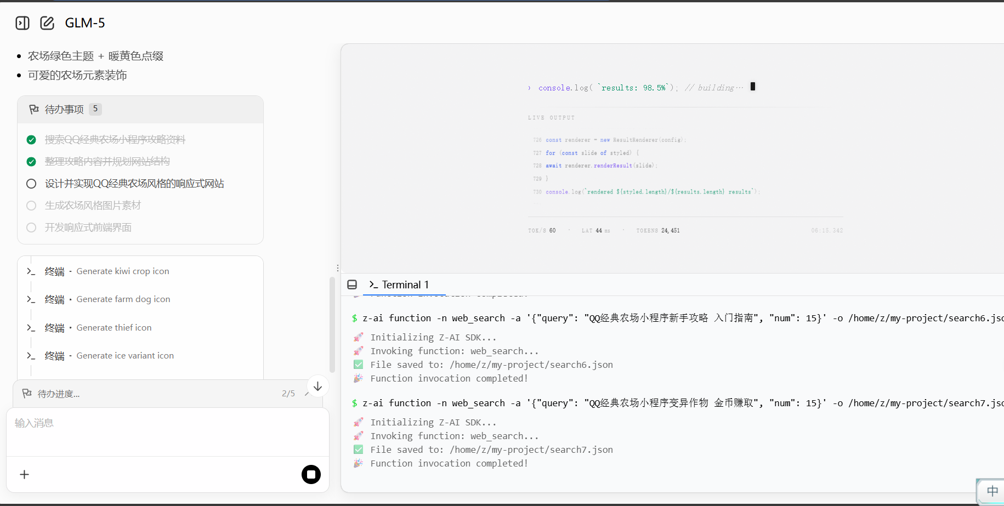This screenshot has height=506, width=1004.
Task: Start a new chat with edit icon
Action: [47, 23]
